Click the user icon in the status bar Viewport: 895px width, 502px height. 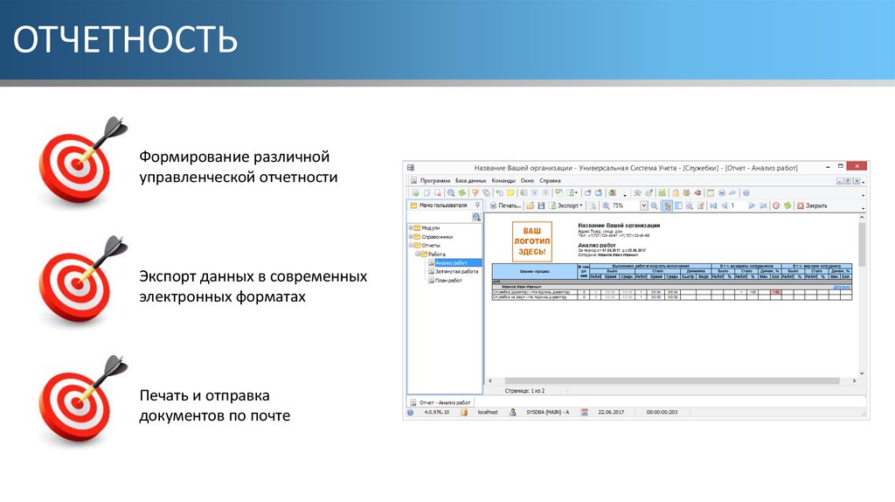pyautogui.click(x=512, y=412)
